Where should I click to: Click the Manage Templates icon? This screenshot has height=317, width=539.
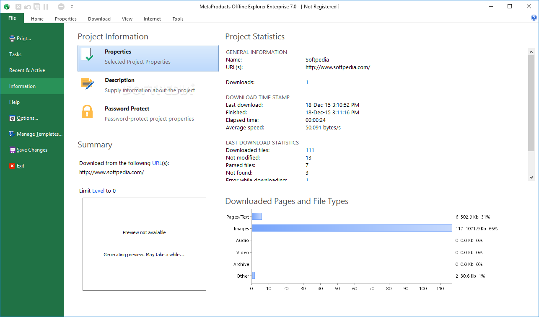(12, 134)
